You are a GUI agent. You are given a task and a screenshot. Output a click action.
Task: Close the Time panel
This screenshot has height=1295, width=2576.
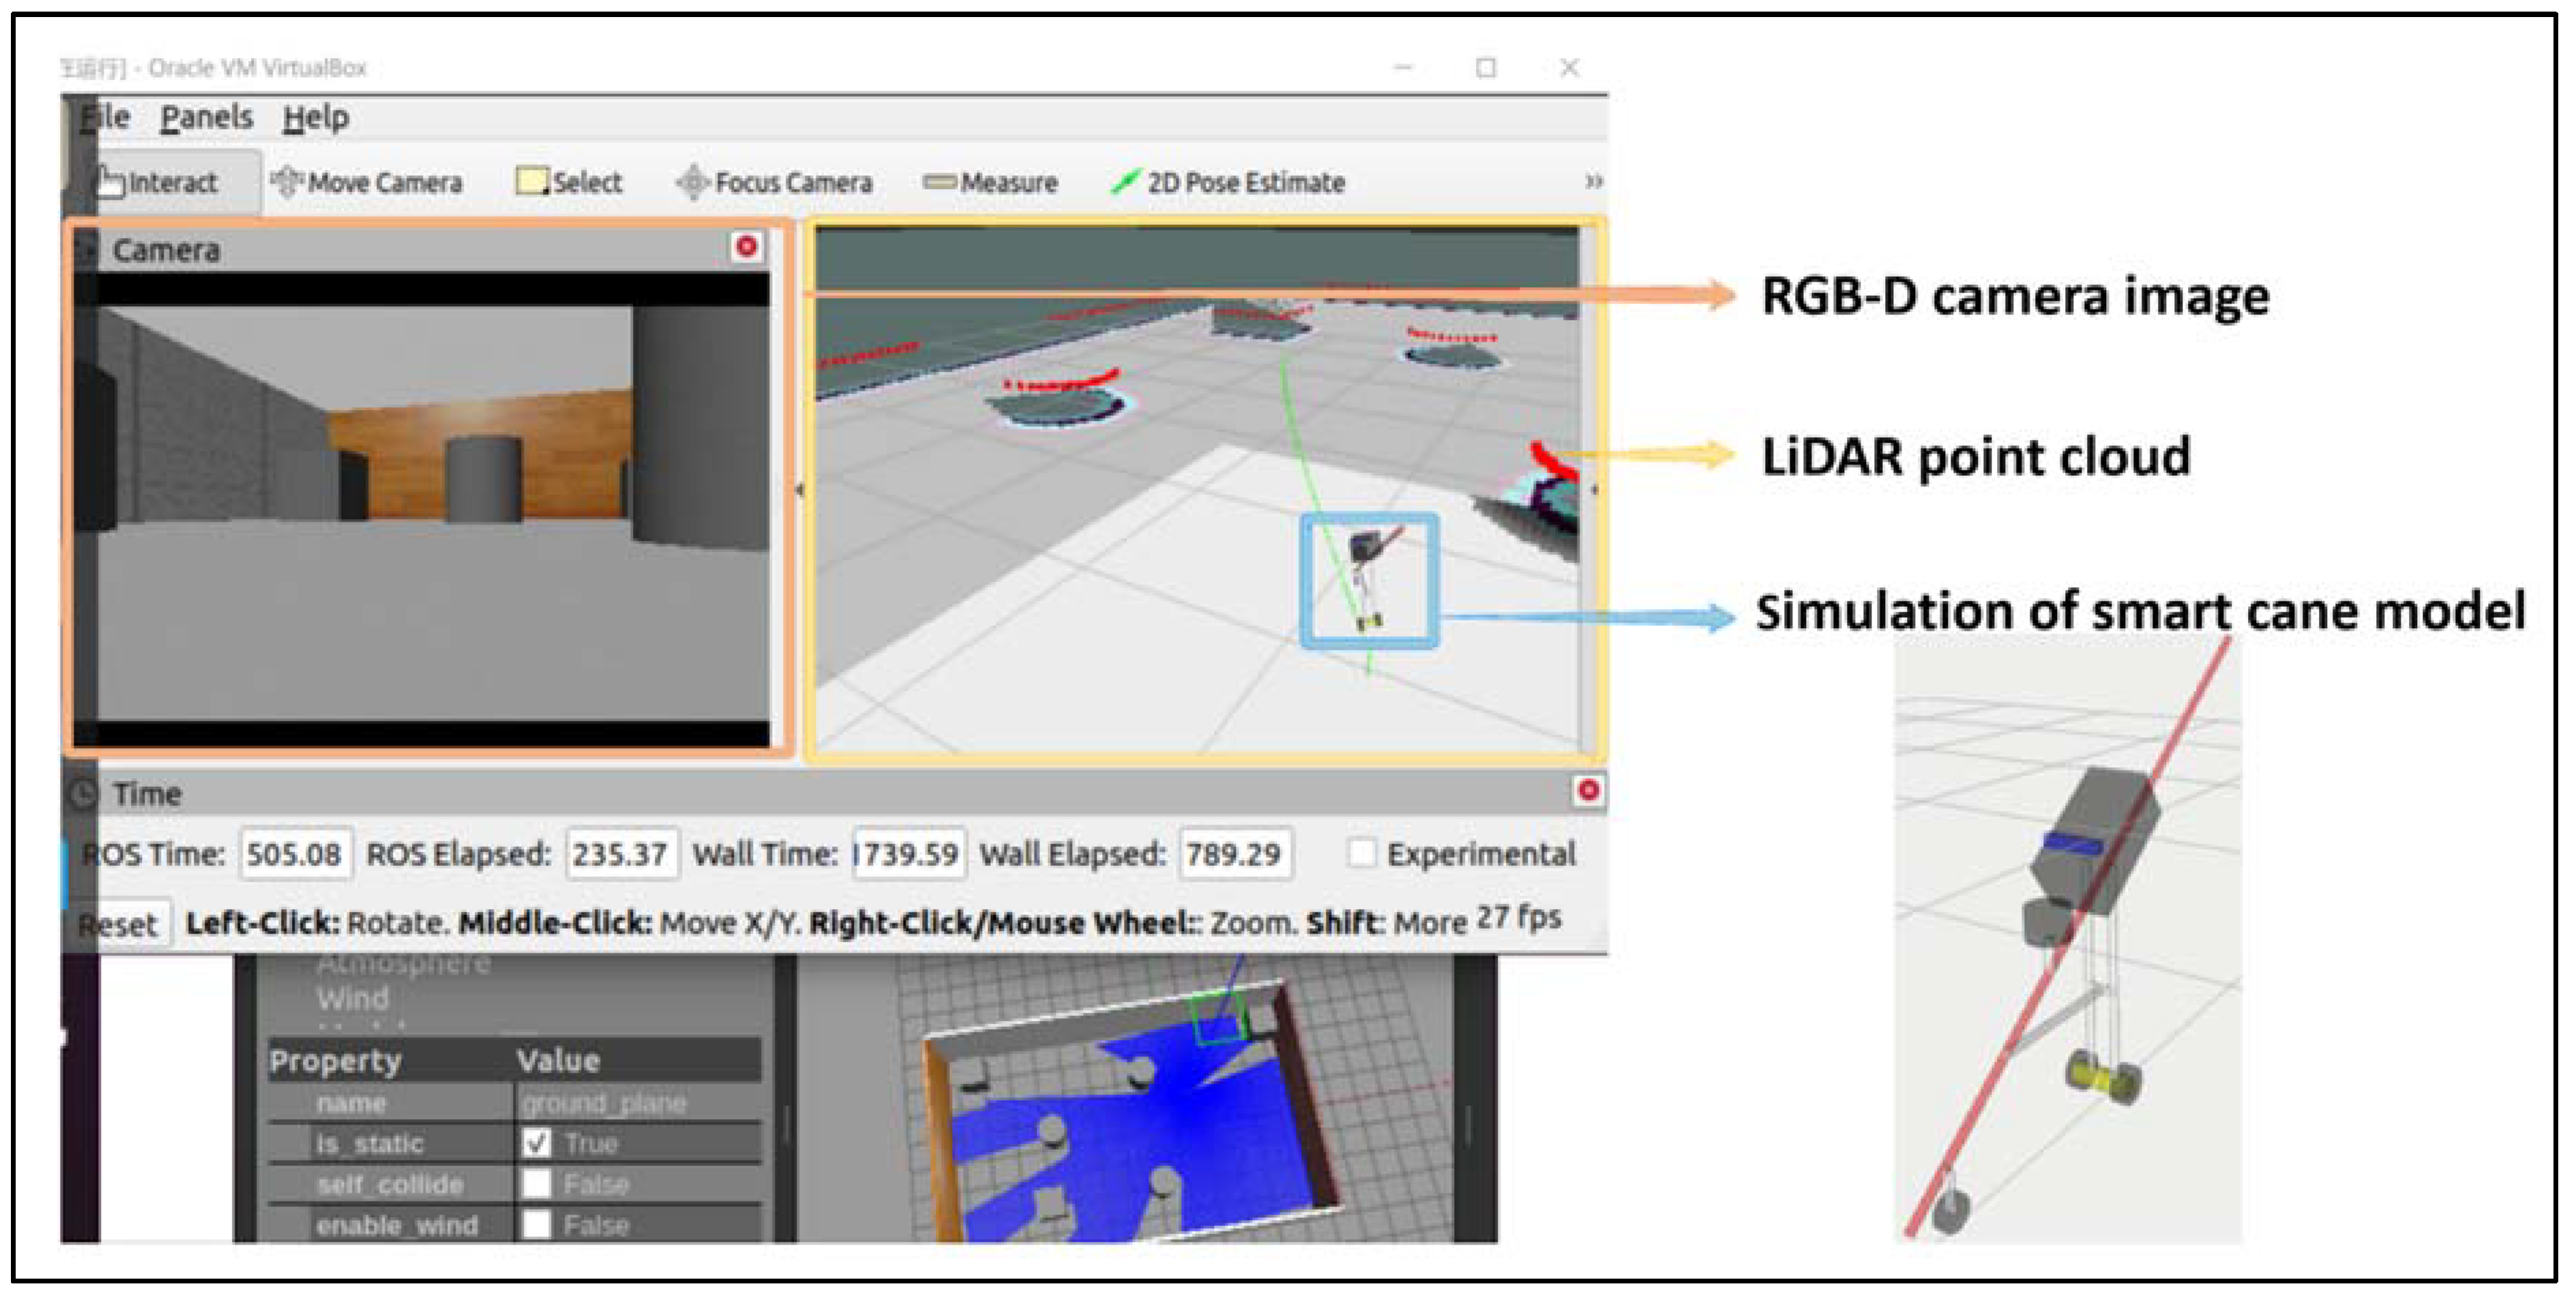1587,791
